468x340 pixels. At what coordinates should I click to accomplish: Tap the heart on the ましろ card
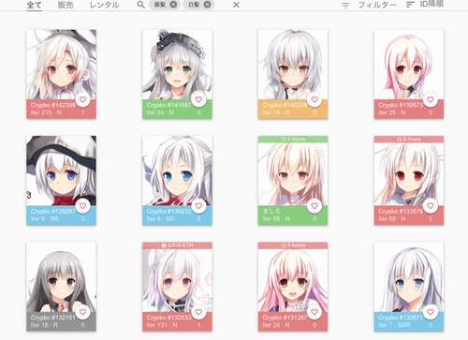click(x=314, y=206)
